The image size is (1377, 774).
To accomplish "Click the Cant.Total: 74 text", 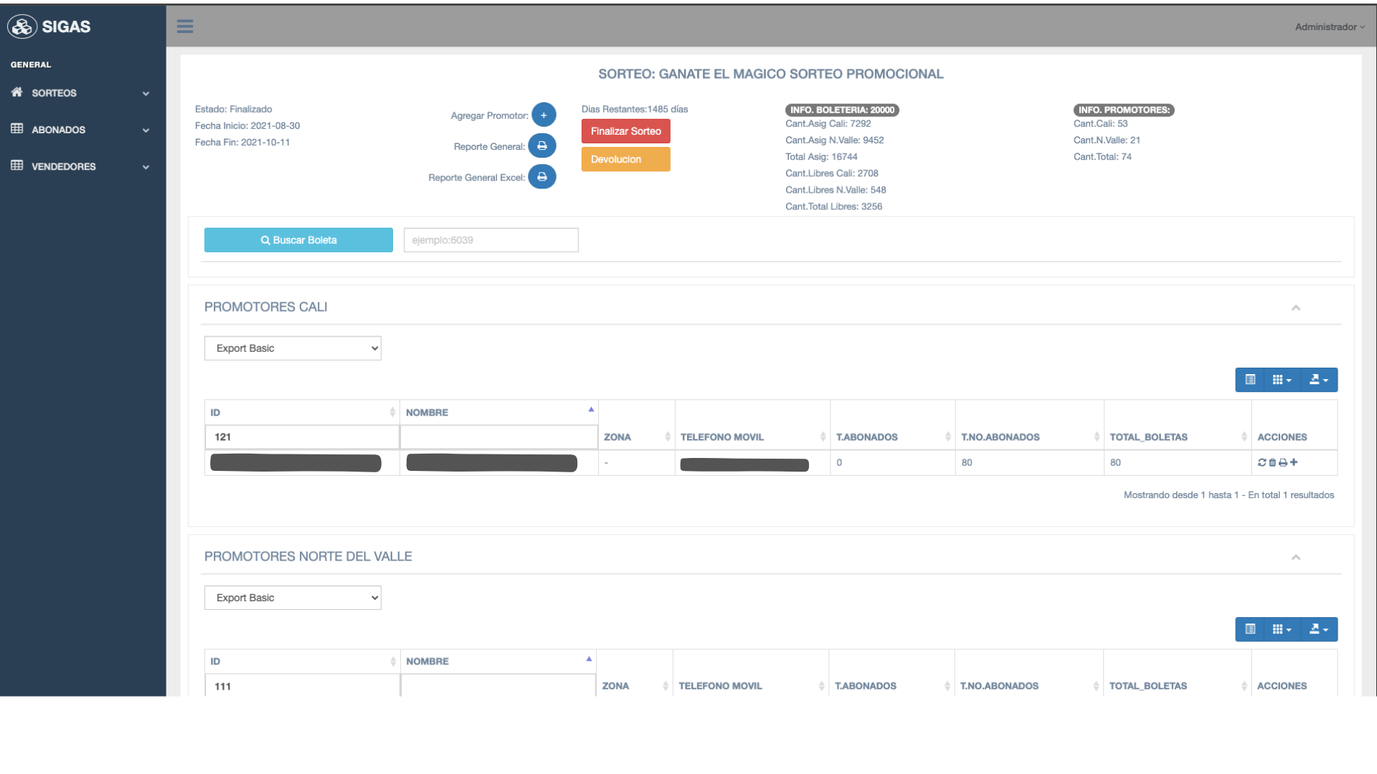I will pyautogui.click(x=1102, y=157).
